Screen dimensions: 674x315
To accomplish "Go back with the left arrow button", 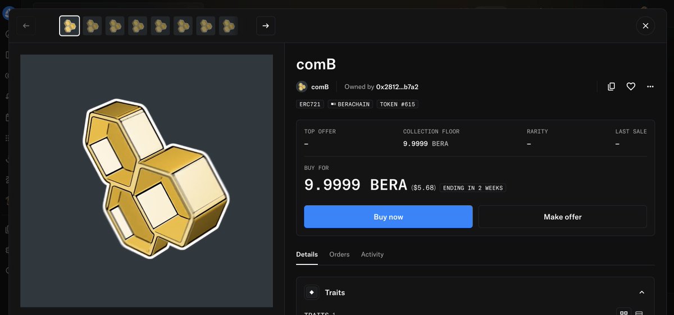I will 26,26.
